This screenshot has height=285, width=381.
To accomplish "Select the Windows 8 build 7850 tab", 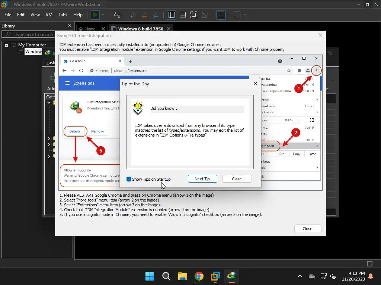I will (140, 29).
